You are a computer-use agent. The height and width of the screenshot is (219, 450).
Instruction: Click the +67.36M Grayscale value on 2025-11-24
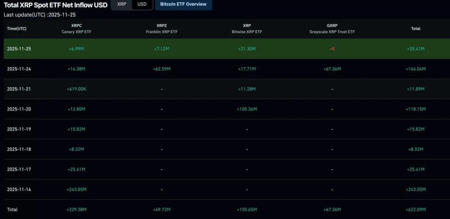(x=332, y=69)
